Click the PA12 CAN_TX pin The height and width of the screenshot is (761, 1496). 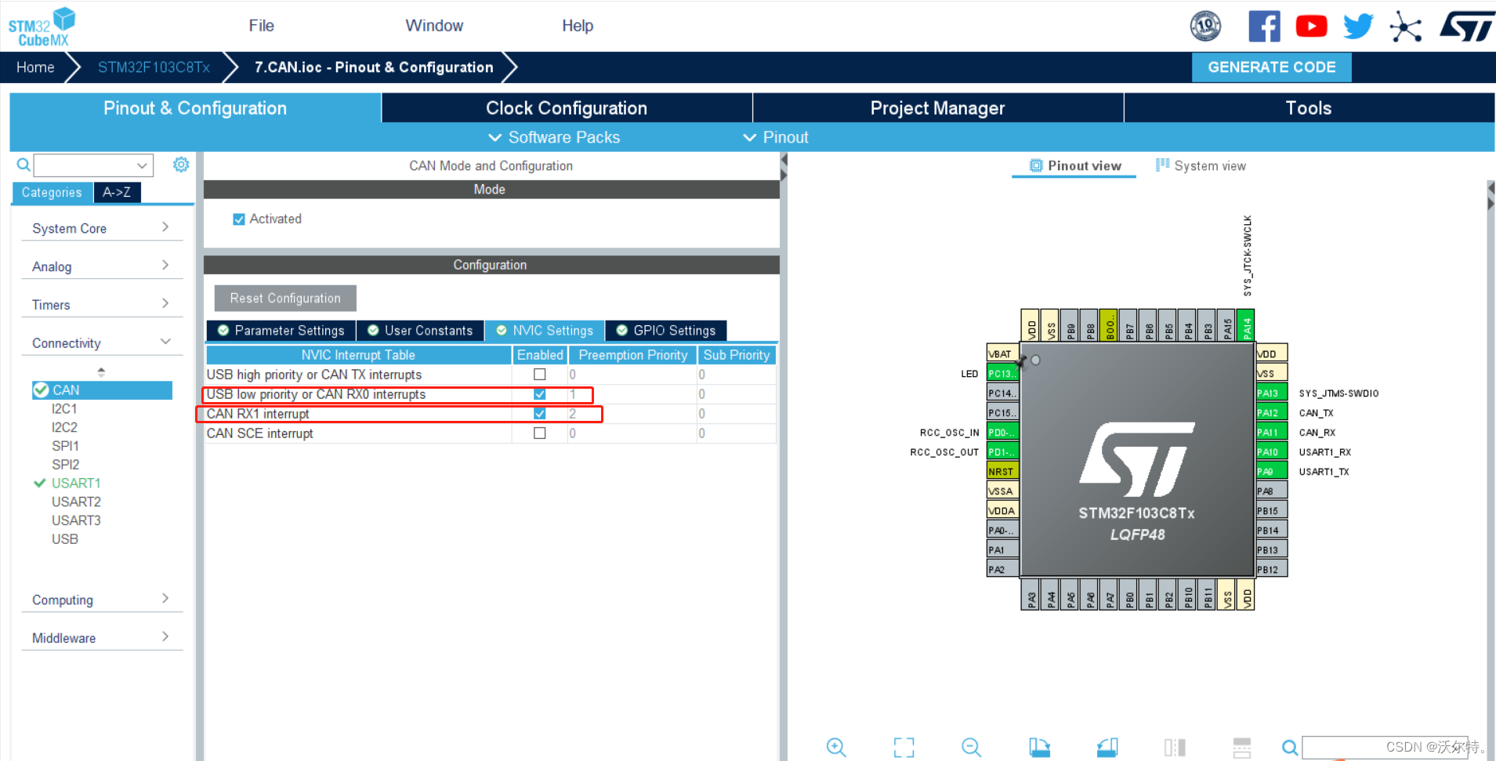[x=1272, y=412]
